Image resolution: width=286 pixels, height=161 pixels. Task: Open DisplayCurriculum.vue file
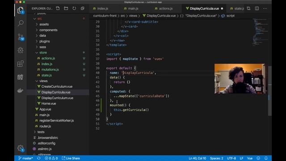pyautogui.click(x=57, y=98)
